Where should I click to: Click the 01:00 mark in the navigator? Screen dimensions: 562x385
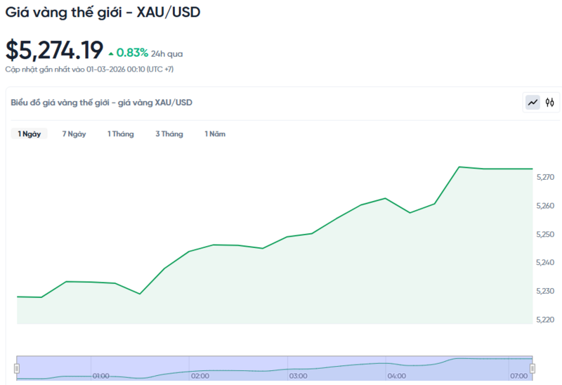point(100,376)
